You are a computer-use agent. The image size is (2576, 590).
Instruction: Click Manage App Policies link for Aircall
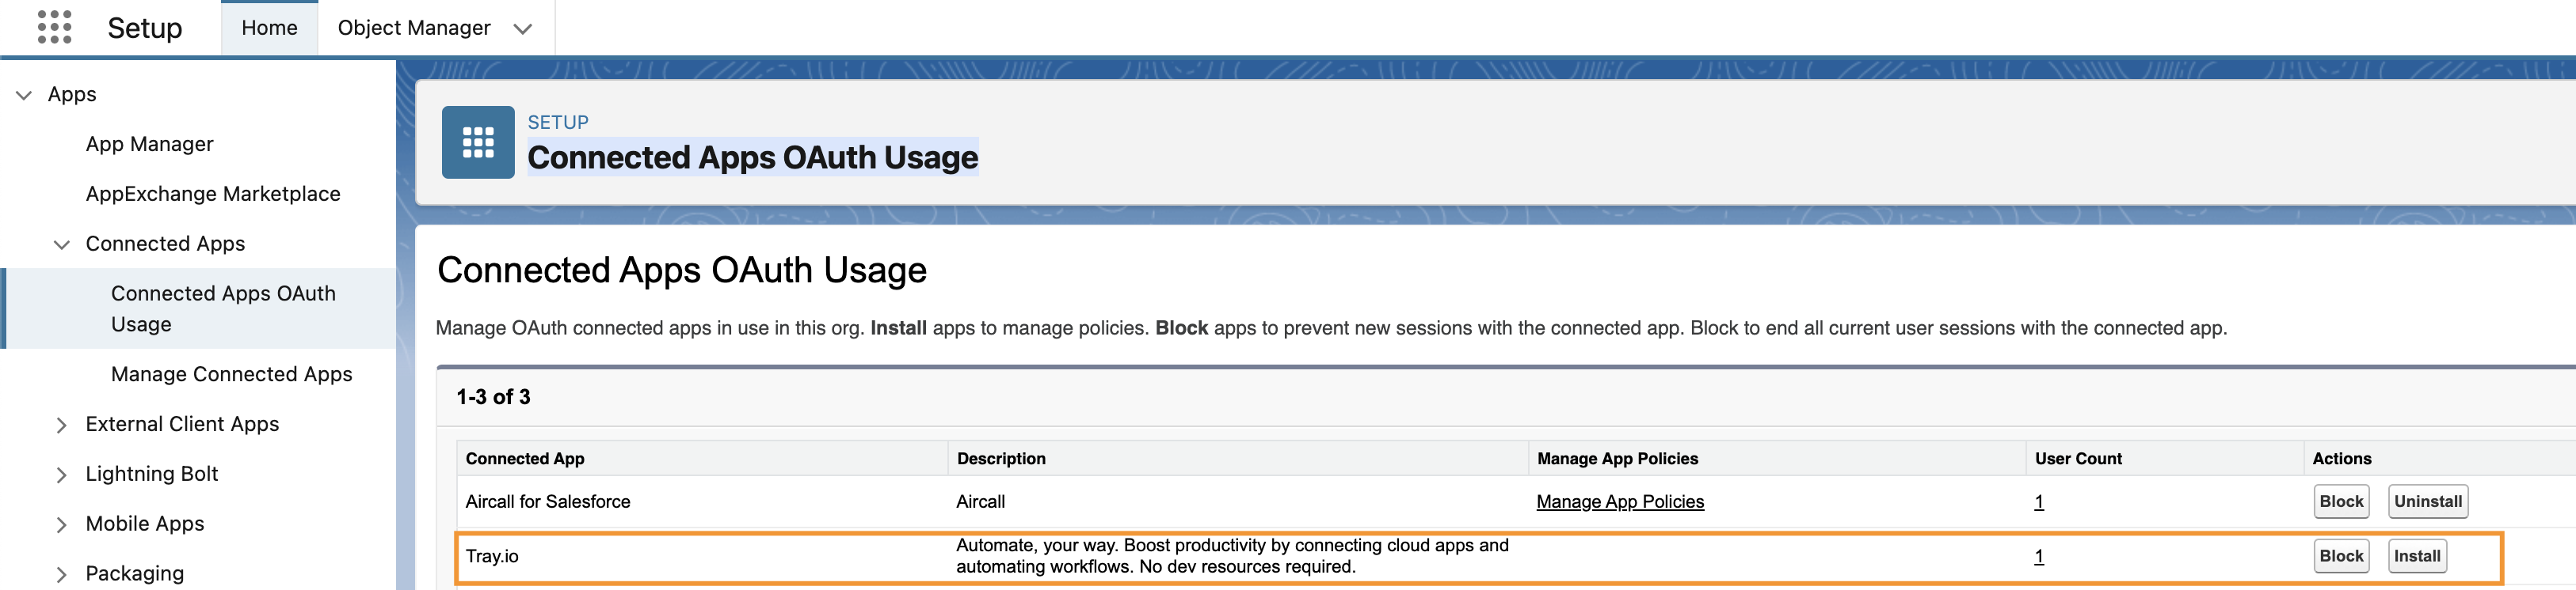(x=1620, y=502)
